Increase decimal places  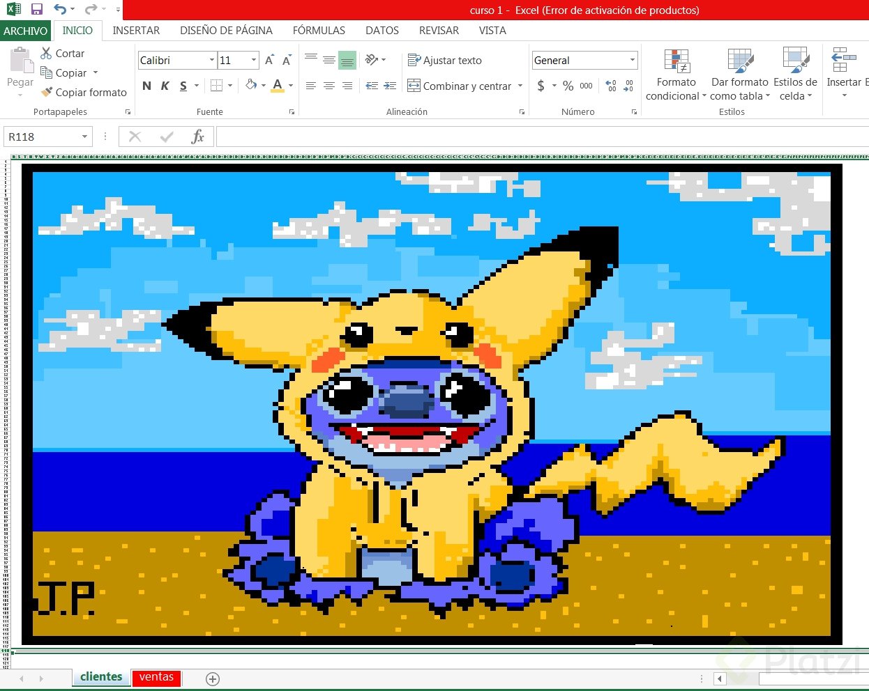(611, 86)
